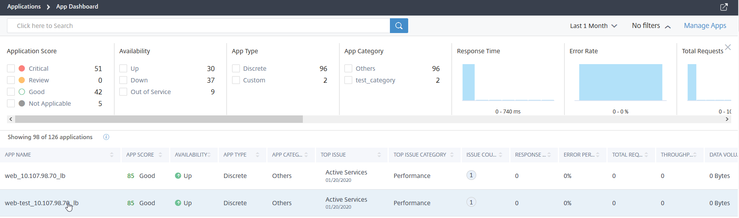Viewport: 739px width, 218px height.
Task: Check the test_category filter
Action: pos(348,80)
